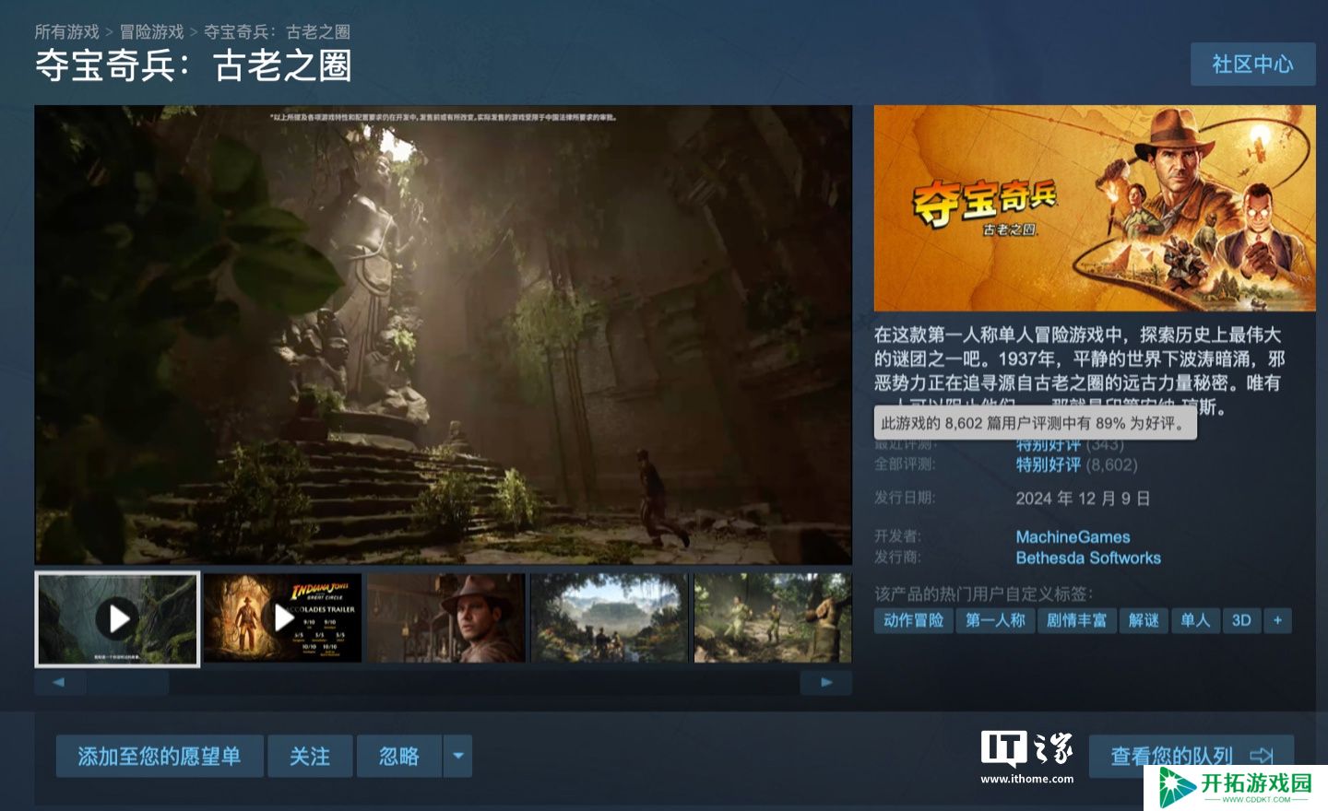
Task: Click the left arrow of the thumbnail strip
Action: (x=60, y=683)
